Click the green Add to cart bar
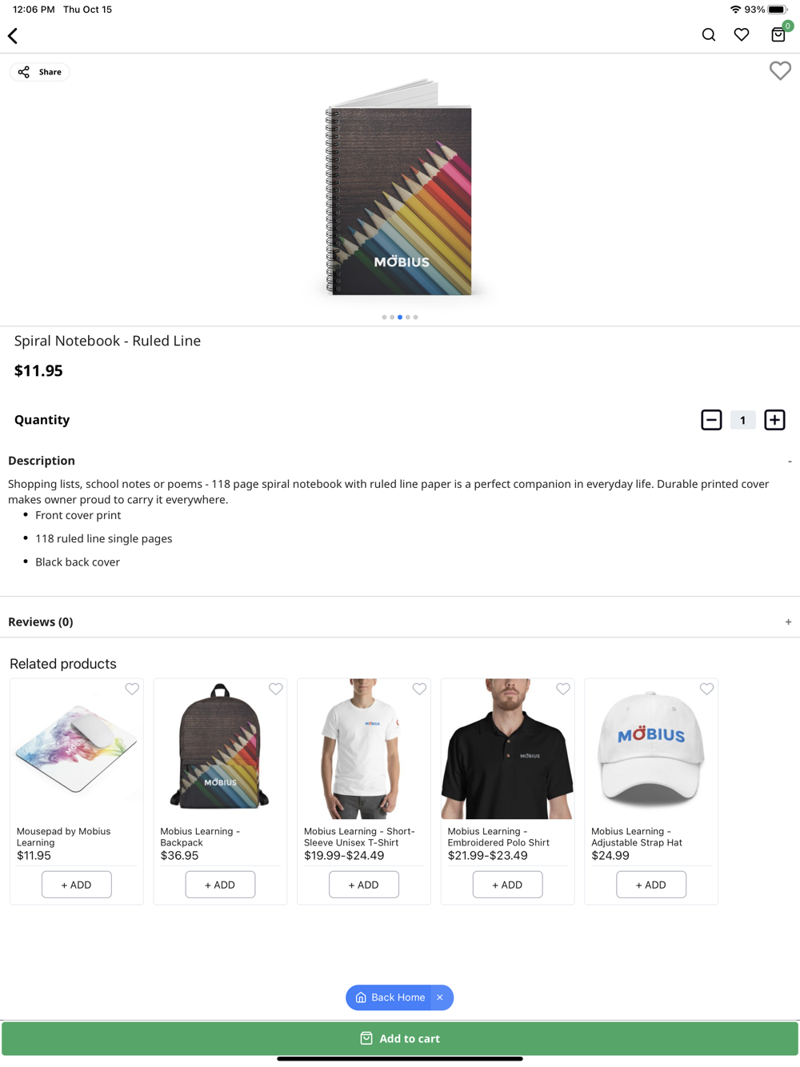This screenshot has width=800, height=1067. 400,1038
